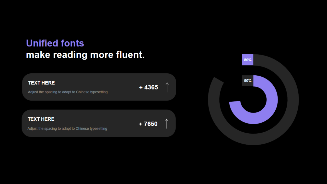Click the black center of the donut chart

pos(253,100)
